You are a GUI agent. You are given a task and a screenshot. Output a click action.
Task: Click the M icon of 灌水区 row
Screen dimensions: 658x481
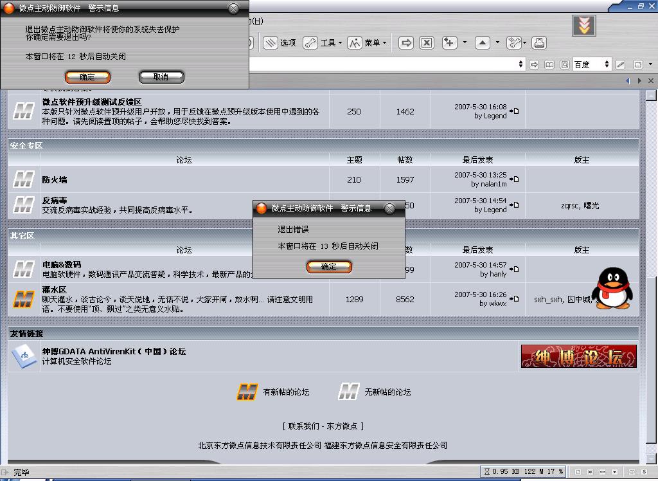[x=24, y=299]
